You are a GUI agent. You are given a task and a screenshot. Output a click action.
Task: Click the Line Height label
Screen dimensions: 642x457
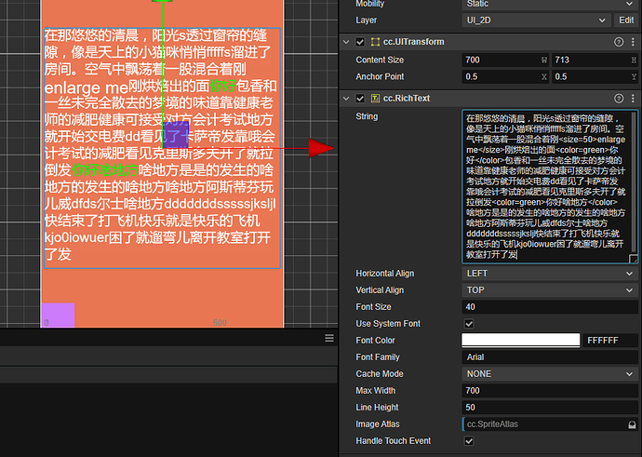(377, 408)
